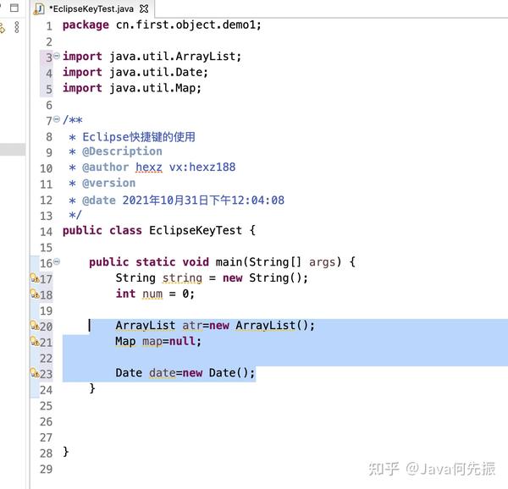Click the @Description tag in Javadoc

[x=122, y=151]
